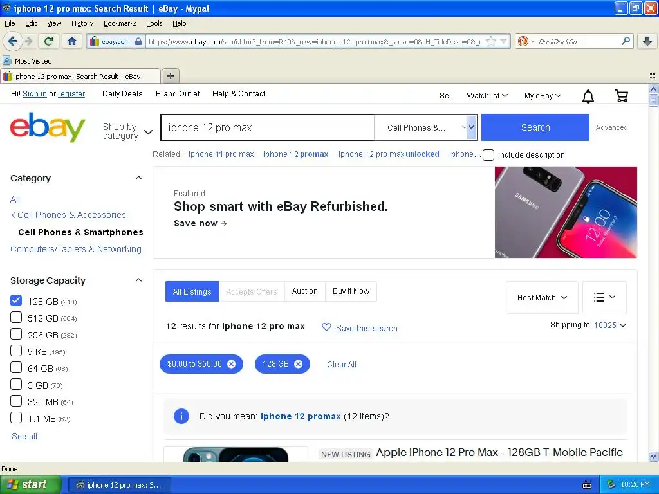Open the Cell Phones category select box

426,127
